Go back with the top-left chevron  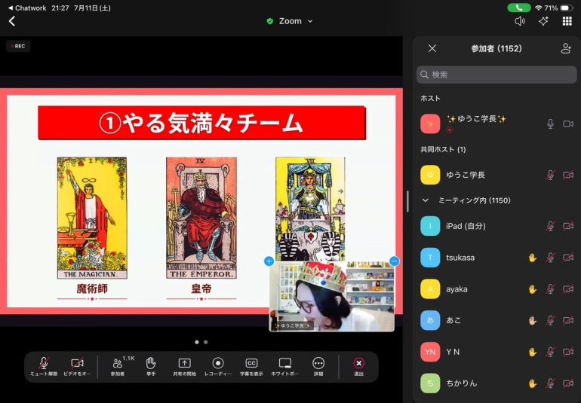(12, 21)
